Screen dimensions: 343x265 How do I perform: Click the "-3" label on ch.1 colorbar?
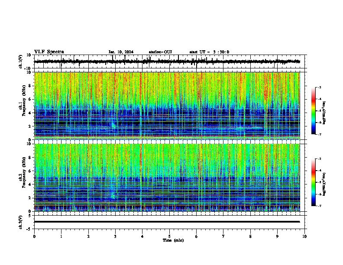tap(319, 87)
